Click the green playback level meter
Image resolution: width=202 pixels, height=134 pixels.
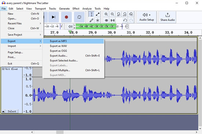(96, 26)
